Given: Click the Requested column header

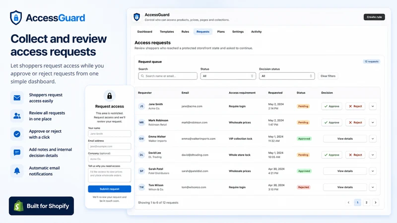Looking at the screenshot, I should (275, 93).
